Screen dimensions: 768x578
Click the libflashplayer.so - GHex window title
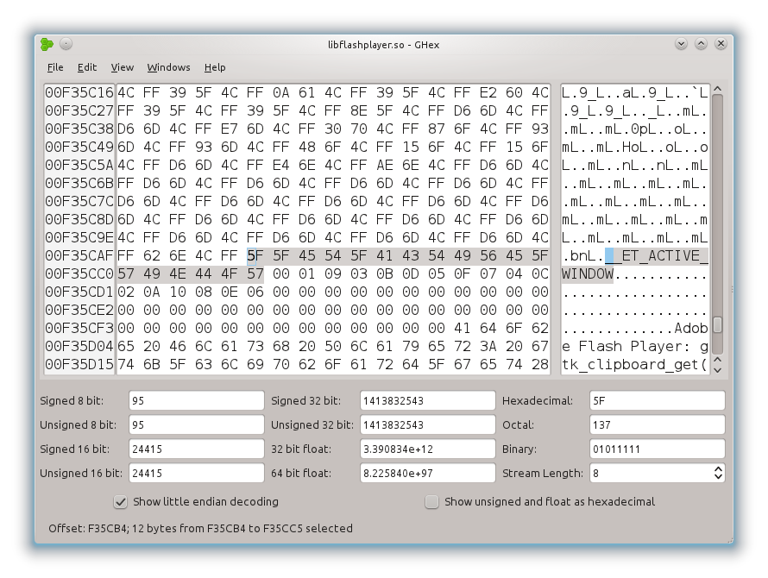[383, 45]
